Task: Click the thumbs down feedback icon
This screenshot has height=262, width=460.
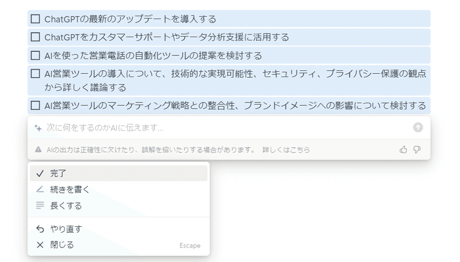Action: click(417, 150)
